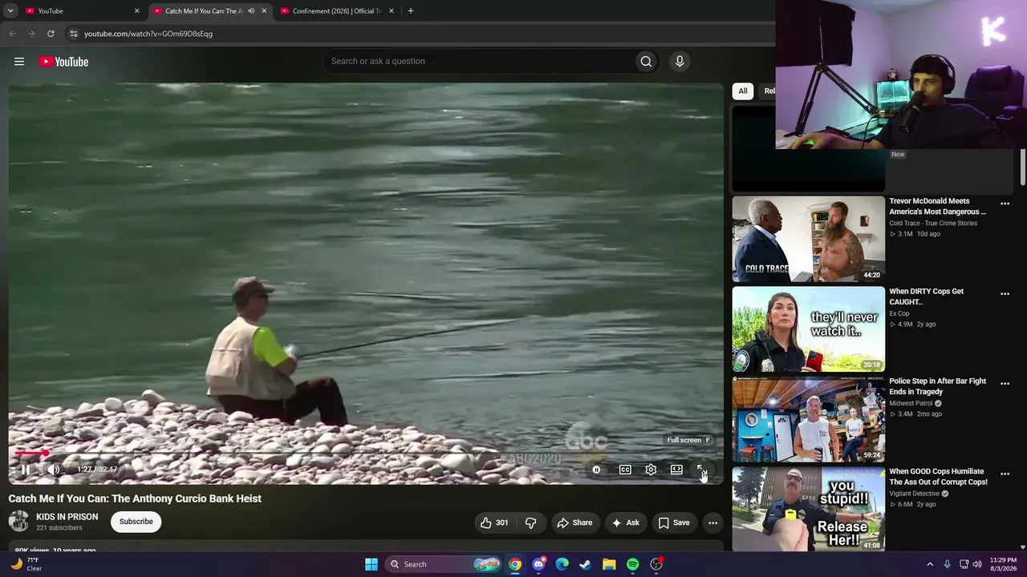Mute the video using speaker icon
The width and height of the screenshot is (1027, 577).
tap(53, 470)
